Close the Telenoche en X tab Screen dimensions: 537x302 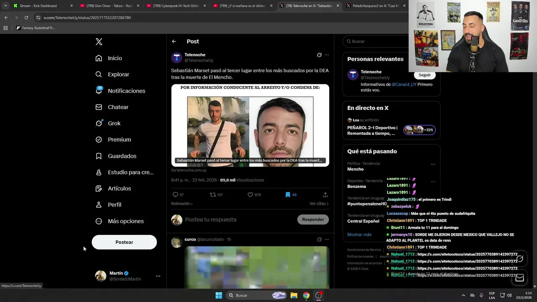338,6
